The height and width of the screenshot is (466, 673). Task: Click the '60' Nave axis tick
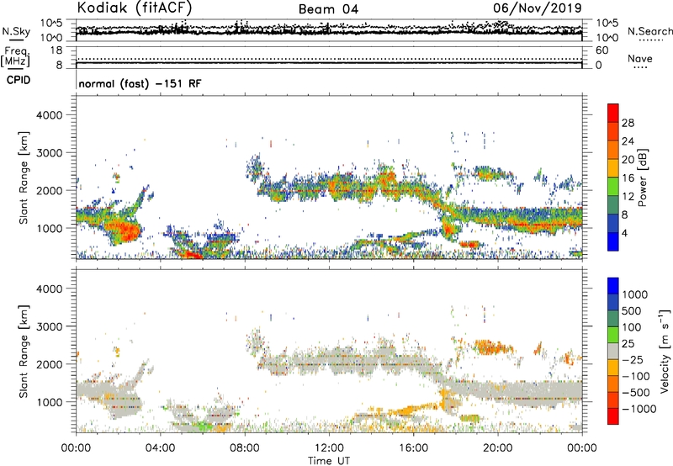coord(601,50)
